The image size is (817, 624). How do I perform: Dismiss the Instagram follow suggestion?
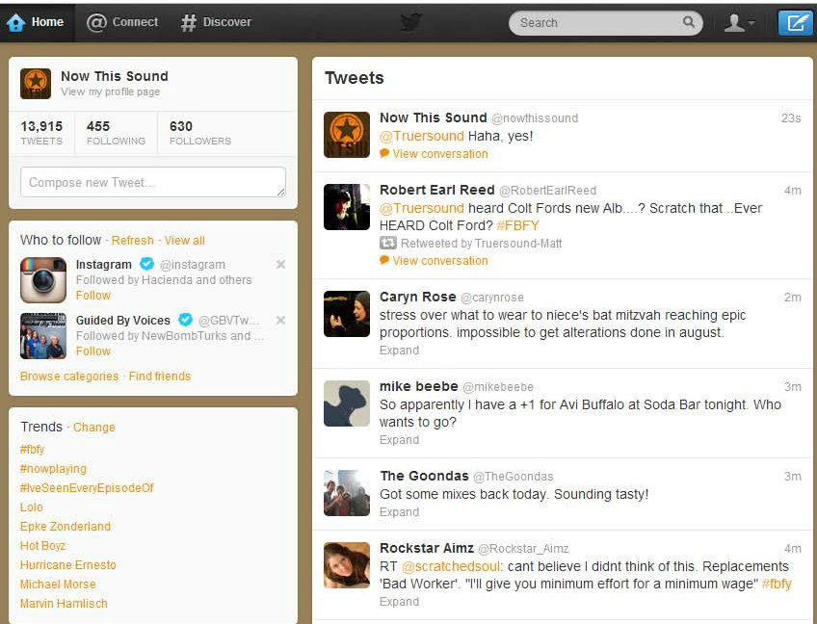(x=281, y=265)
